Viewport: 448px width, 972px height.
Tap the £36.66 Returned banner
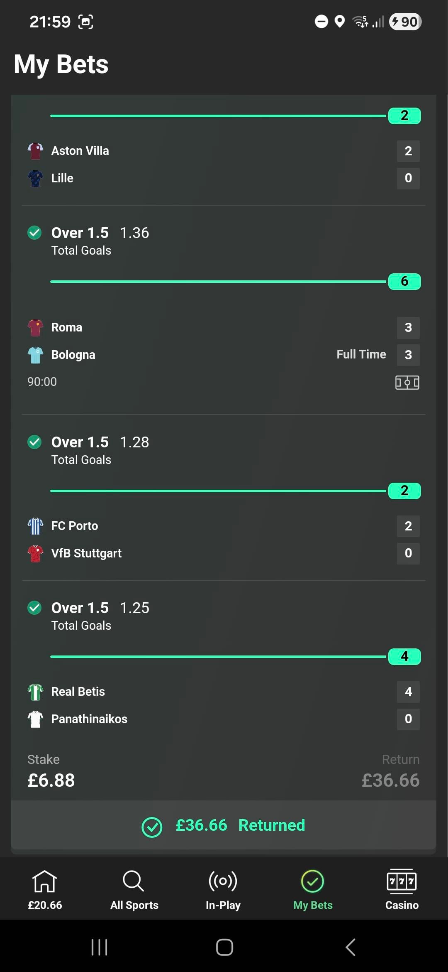[224, 825]
